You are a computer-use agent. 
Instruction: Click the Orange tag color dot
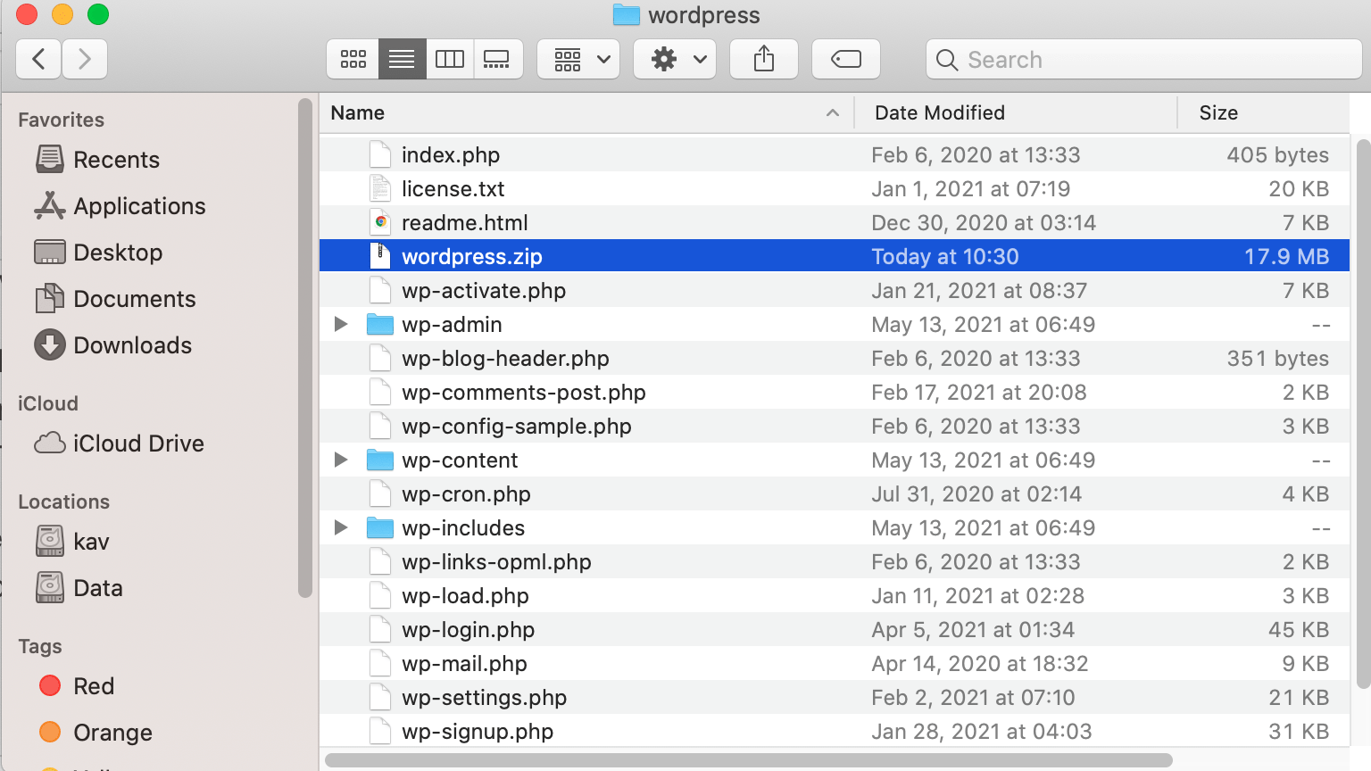point(50,733)
